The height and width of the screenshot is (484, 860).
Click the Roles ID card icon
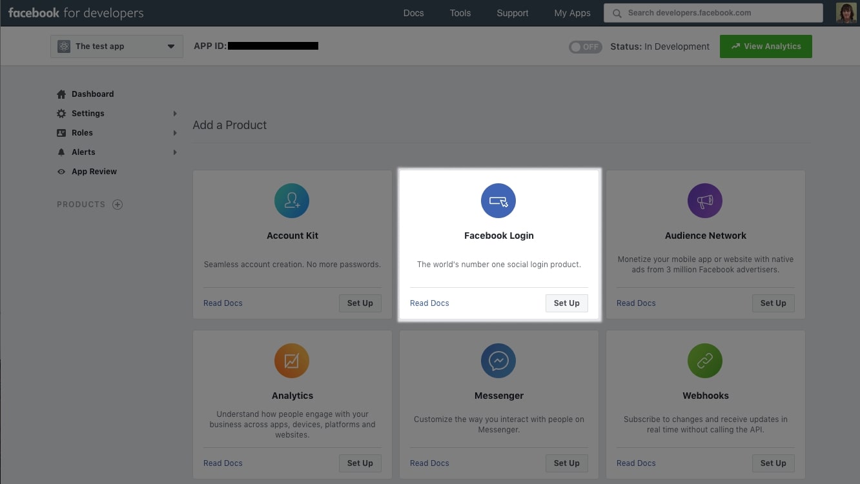(61, 133)
